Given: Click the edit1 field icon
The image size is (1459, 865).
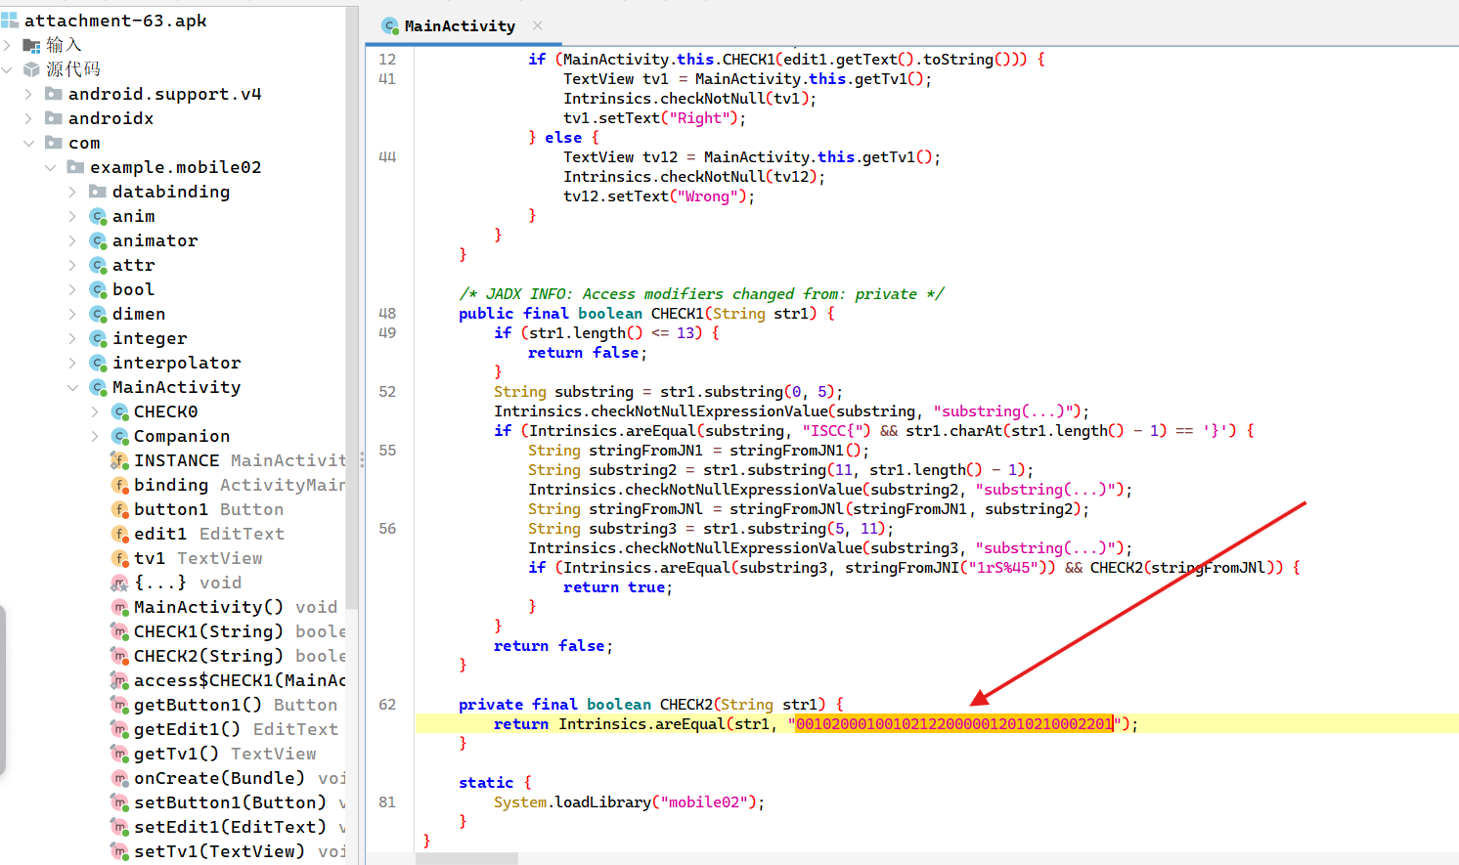Looking at the screenshot, I should (119, 534).
